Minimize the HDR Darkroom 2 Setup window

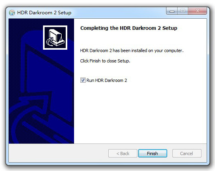tap(172, 11)
